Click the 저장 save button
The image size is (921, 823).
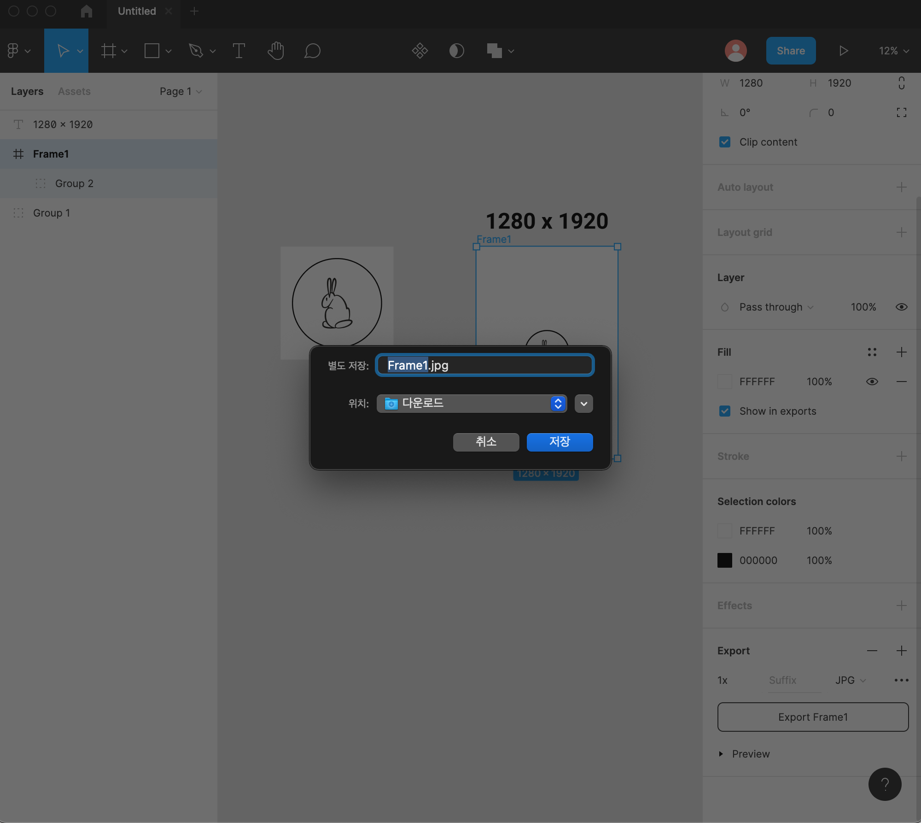pyautogui.click(x=560, y=442)
